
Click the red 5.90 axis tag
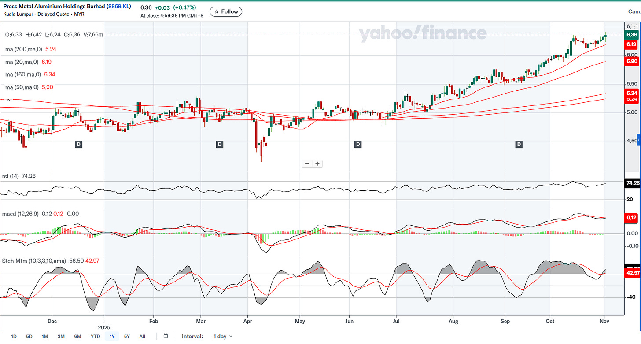pos(631,62)
